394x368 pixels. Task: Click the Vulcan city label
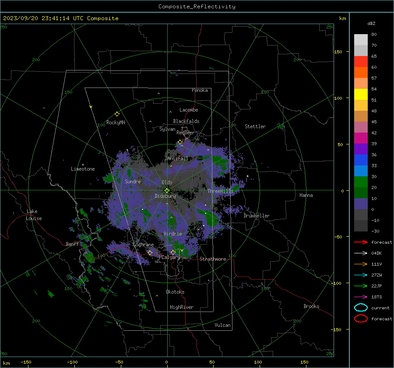pyautogui.click(x=222, y=325)
